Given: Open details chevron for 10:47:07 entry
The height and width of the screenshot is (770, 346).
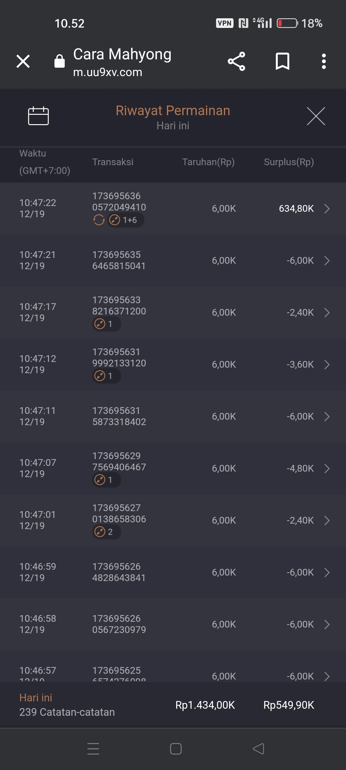Looking at the screenshot, I should (x=327, y=468).
